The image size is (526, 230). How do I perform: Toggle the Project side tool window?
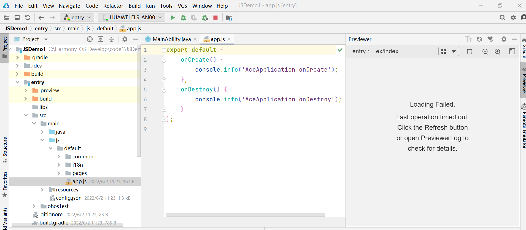tap(5, 48)
